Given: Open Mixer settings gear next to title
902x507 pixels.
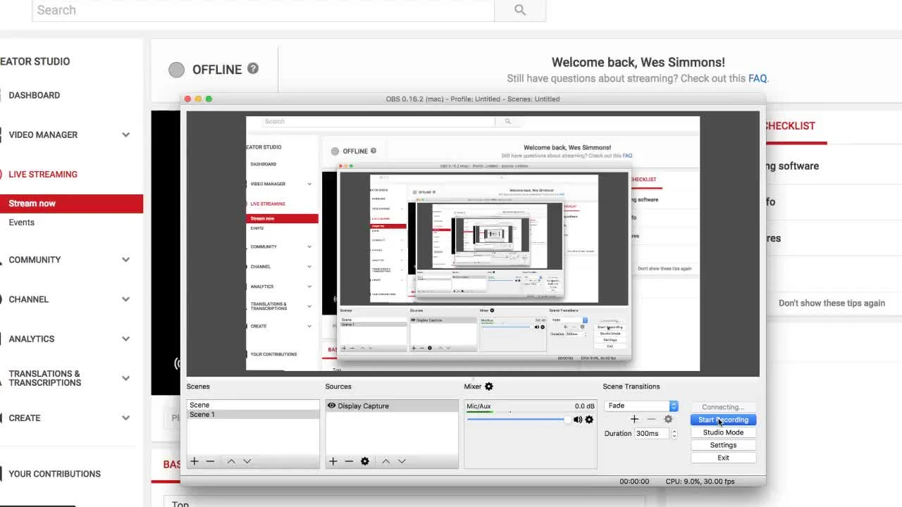Looking at the screenshot, I should 489,387.
